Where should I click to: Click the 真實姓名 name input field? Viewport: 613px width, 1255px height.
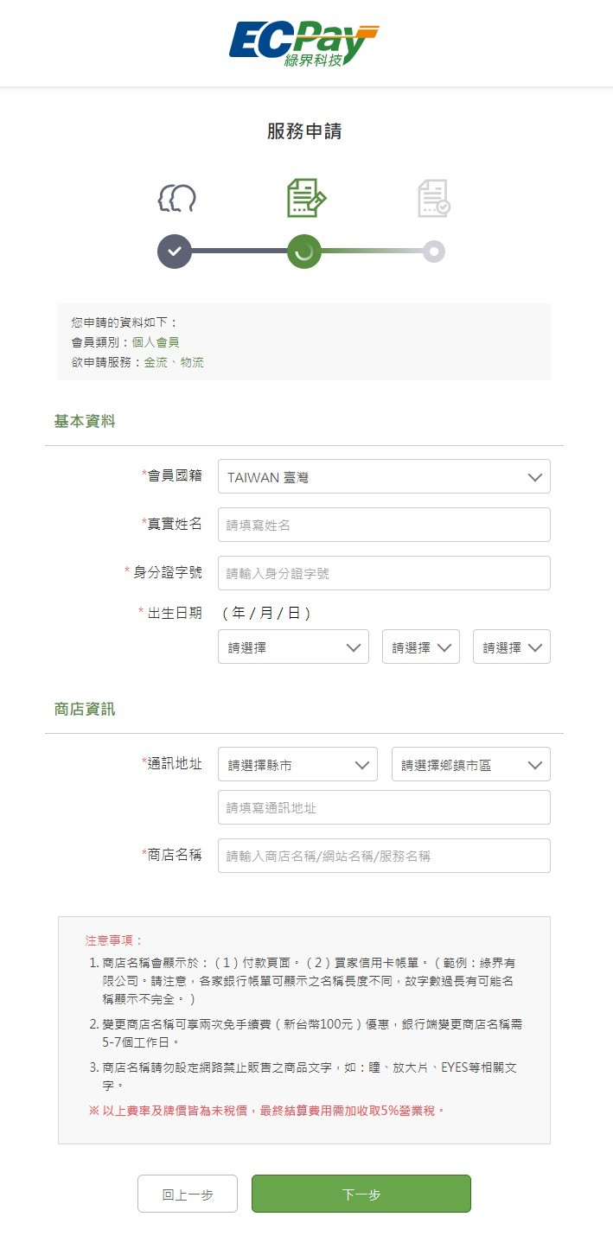(384, 525)
